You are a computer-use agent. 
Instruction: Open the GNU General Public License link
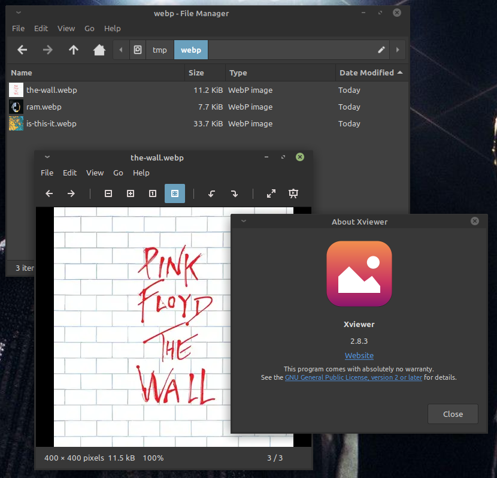point(353,377)
